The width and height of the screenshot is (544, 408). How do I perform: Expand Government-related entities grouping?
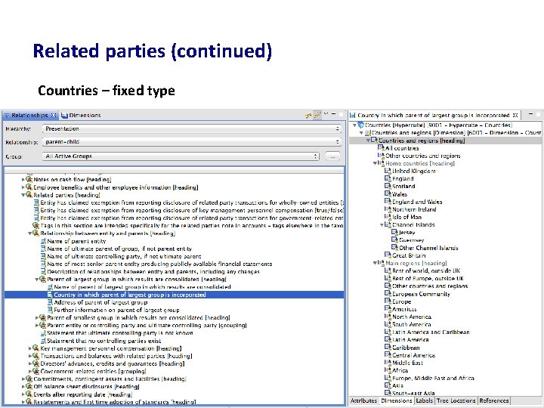click(30, 371)
